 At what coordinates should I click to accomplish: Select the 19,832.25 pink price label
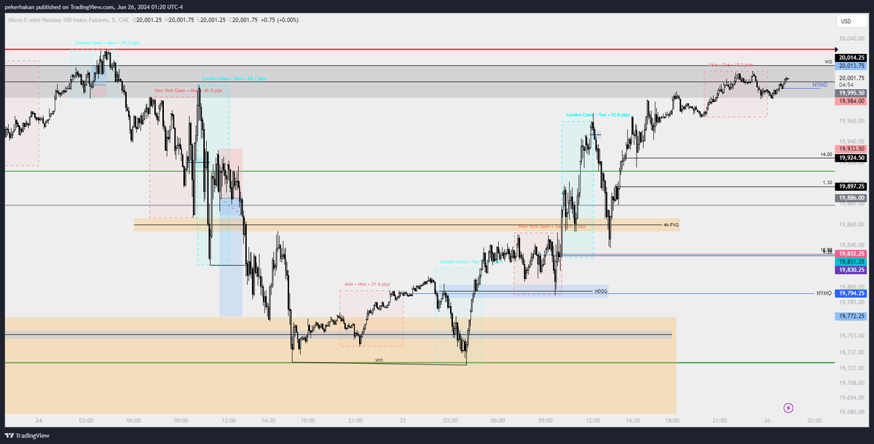pyautogui.click(x=851, y=253)
